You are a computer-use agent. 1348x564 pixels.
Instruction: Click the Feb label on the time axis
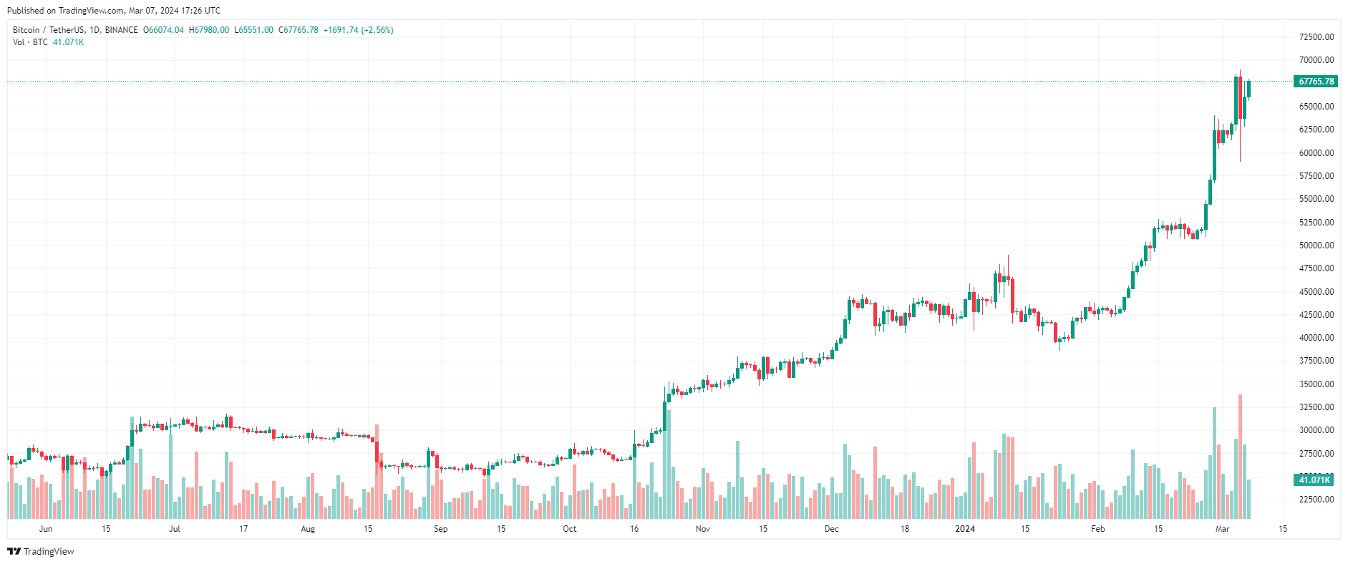point(1097,529)
